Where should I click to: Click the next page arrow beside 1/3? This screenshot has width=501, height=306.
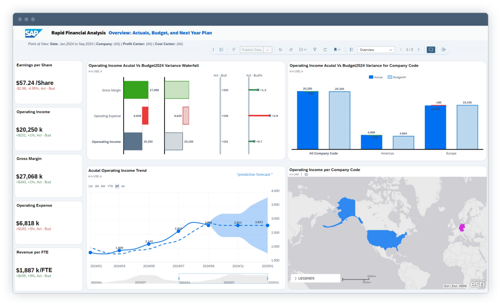point(418,49)
